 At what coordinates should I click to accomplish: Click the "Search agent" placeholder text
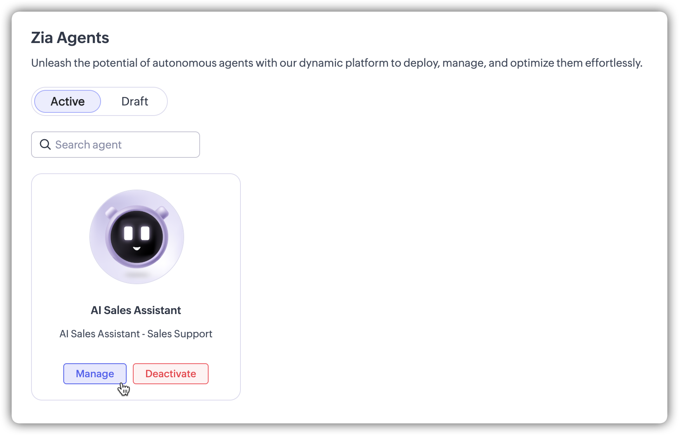[x=89, y=145]
